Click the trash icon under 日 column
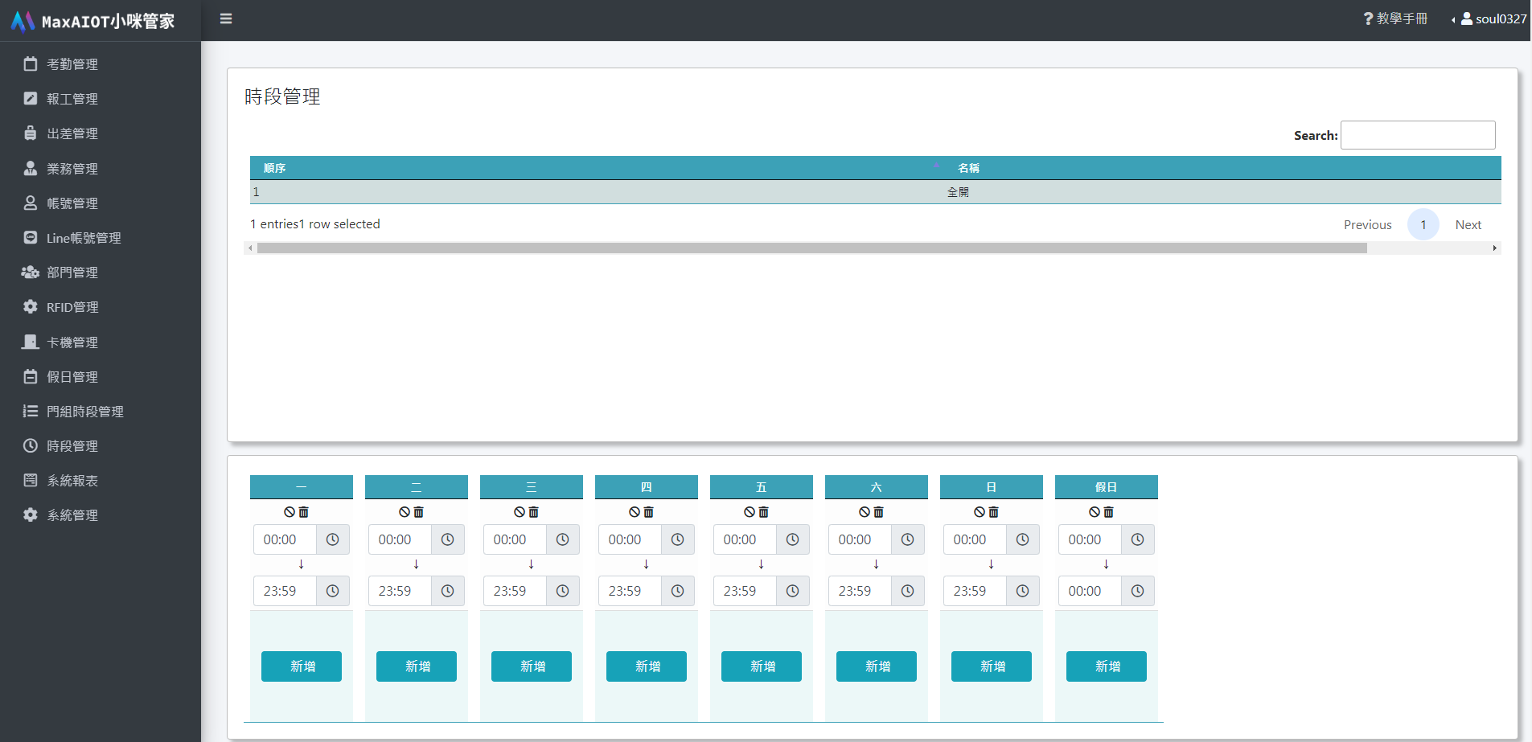 [x=994, y=512]
